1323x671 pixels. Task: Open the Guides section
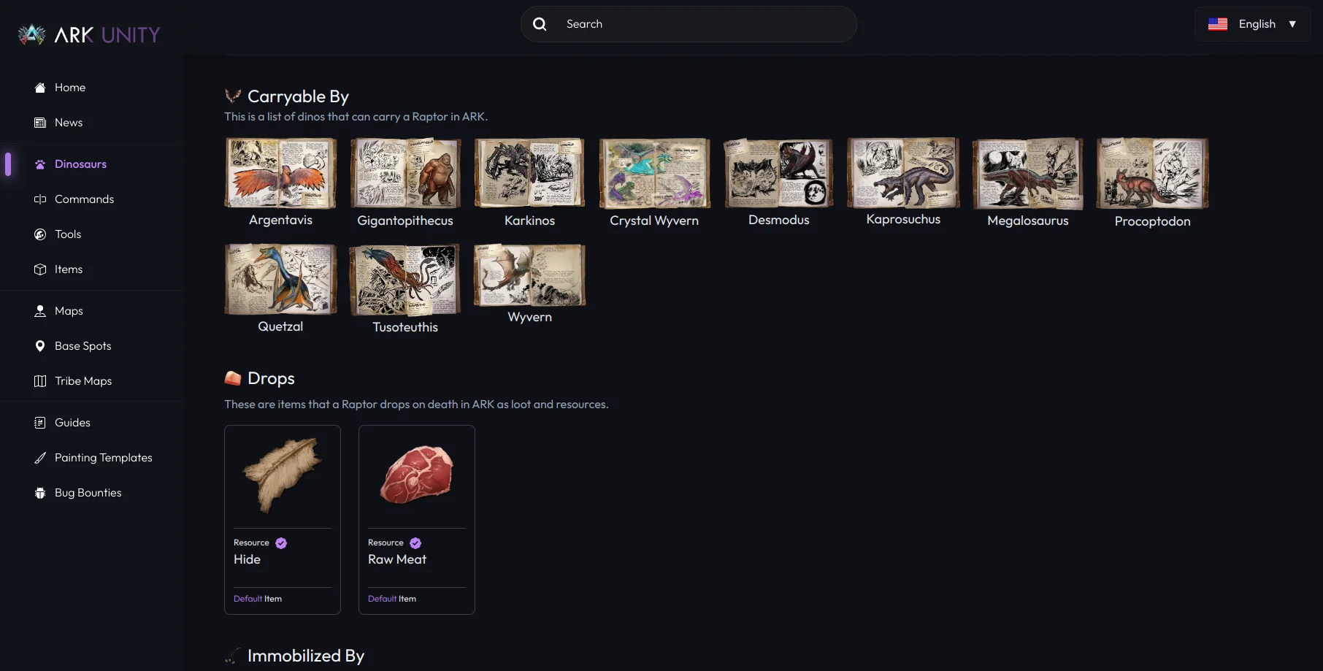(72, 423)
